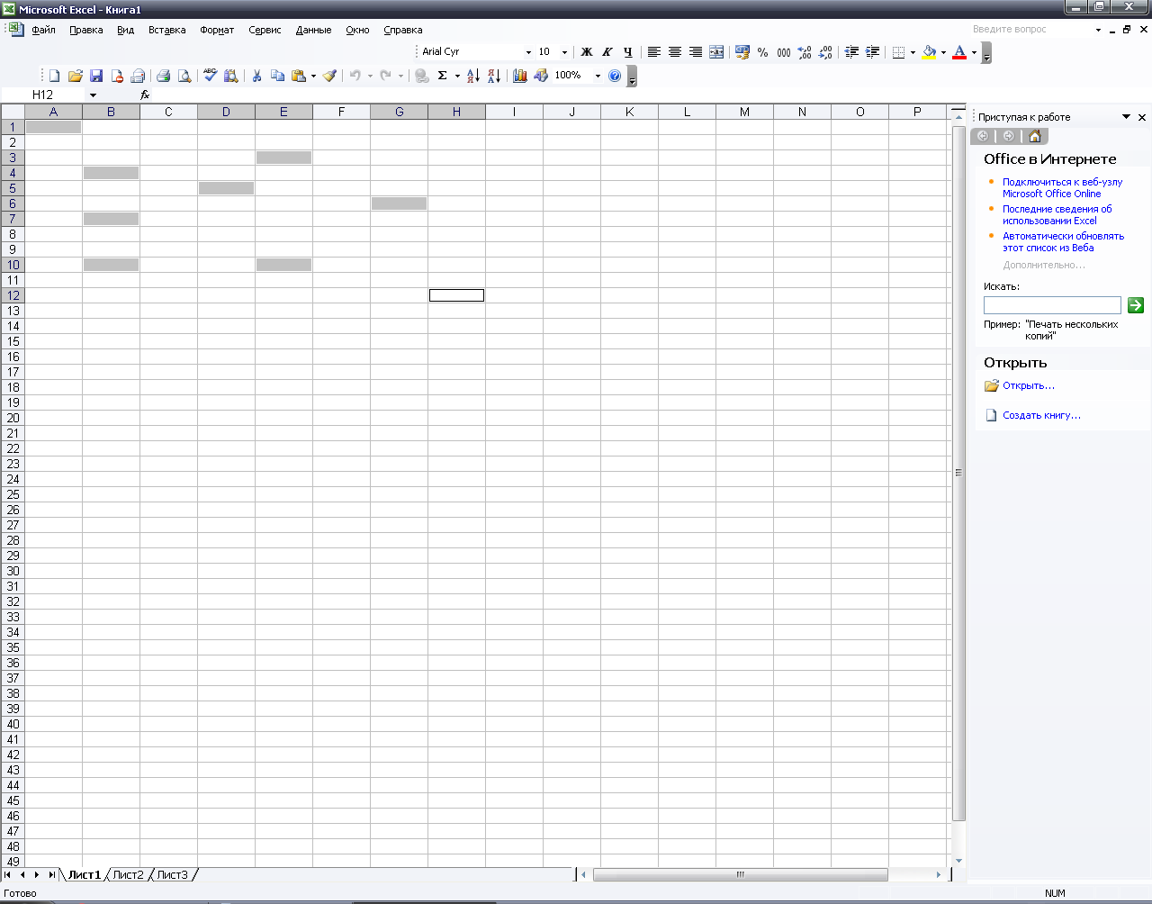Open the Файл menu

pyautogui.click(x=43, y=30)
